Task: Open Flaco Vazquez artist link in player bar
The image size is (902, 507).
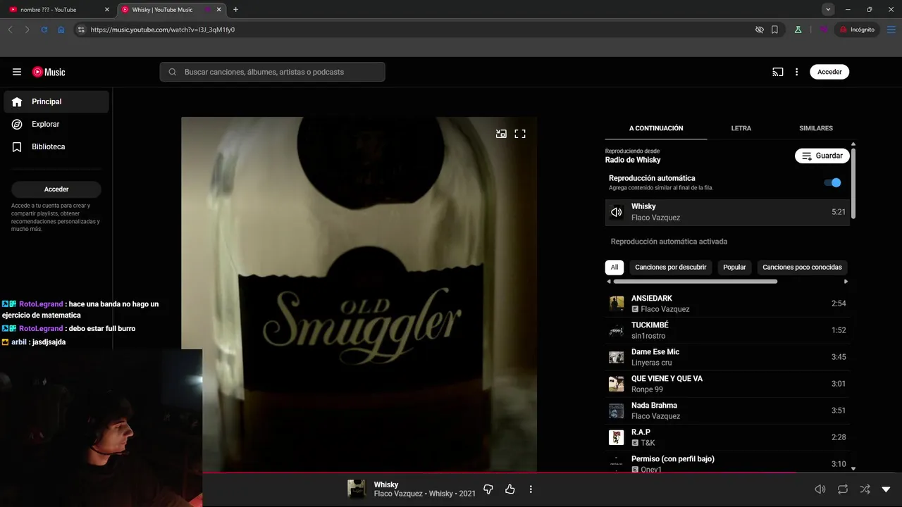Action: pos(397,494)
